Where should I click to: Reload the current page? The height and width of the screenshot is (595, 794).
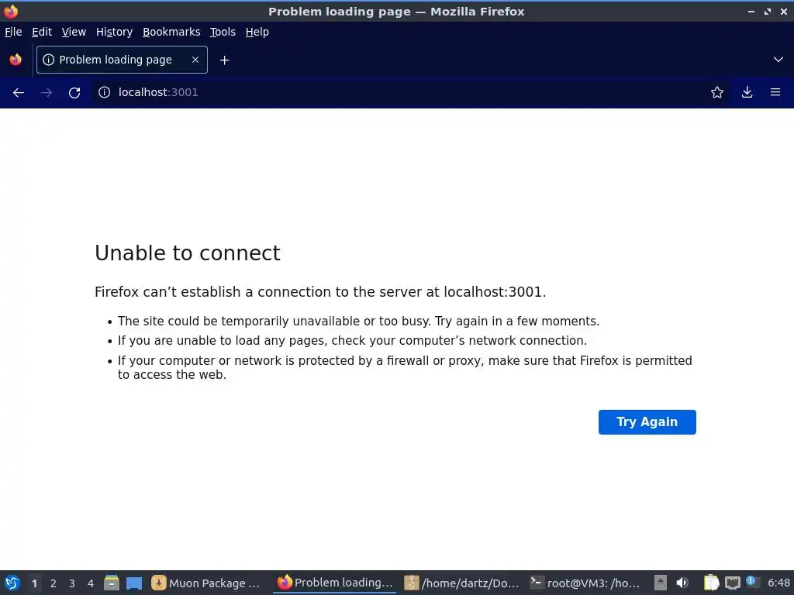click(74, 93)
